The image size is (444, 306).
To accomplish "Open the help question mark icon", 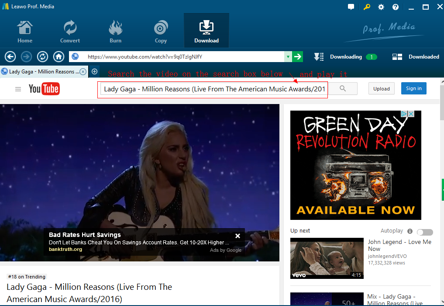I will [396, 7].
